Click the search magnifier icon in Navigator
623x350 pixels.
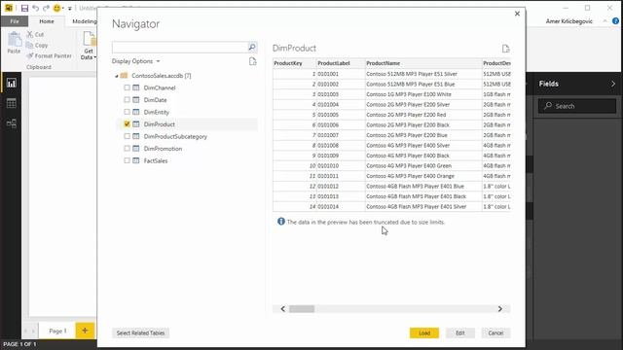pos(252,48)
